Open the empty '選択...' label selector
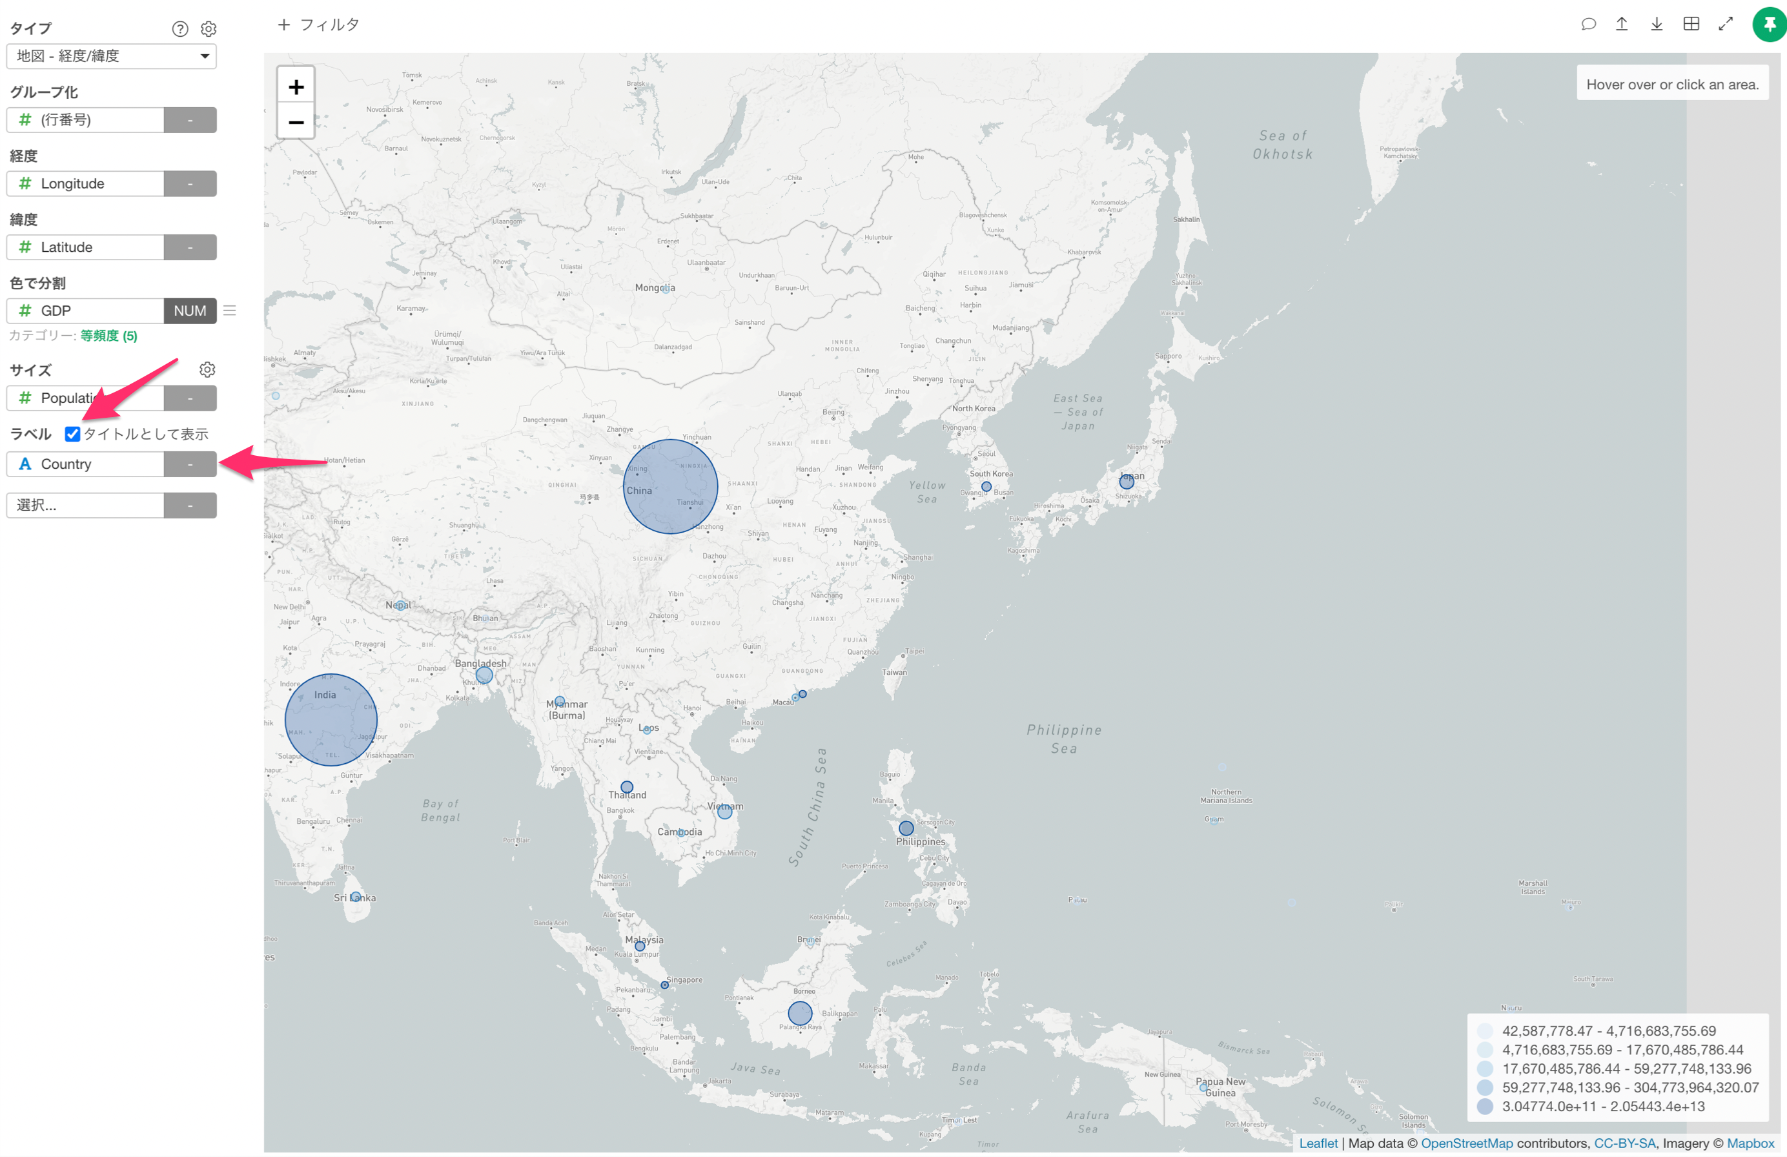 click(85, 506)
